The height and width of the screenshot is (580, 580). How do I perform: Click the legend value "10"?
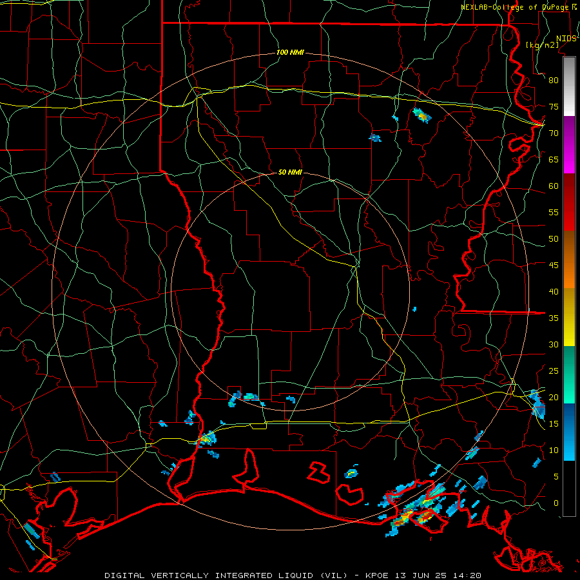point(554,450)
